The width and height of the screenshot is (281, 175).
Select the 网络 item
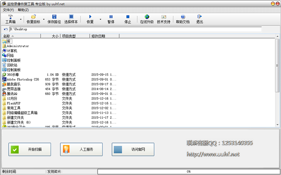click(8, 55)
